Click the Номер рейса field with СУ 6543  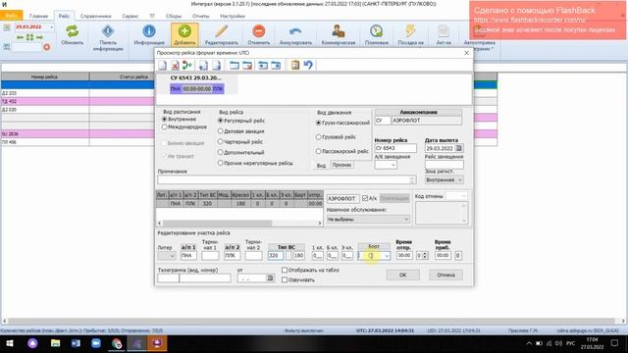[x=395, y=148]
